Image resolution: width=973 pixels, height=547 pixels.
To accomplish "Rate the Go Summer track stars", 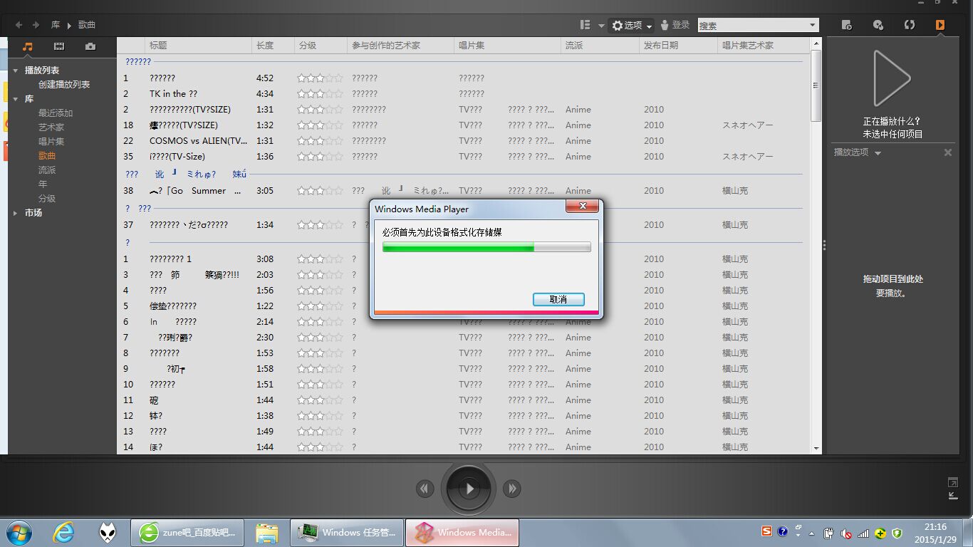I will coord(320,191).
